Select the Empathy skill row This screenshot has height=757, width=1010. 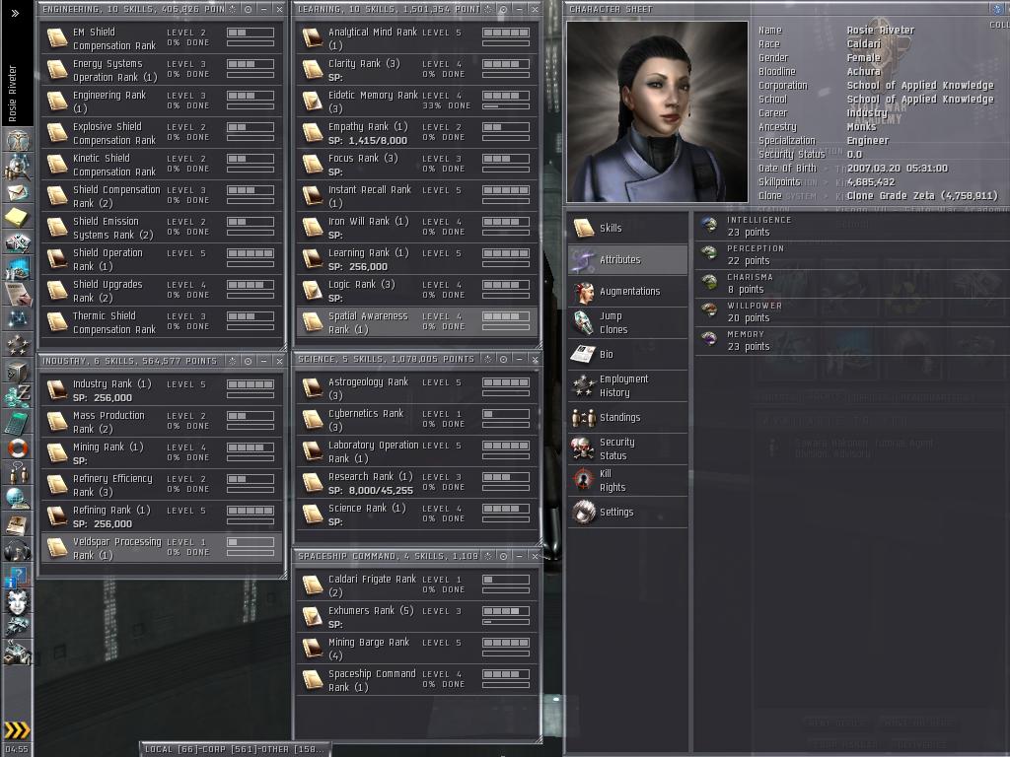pos(417,133)
